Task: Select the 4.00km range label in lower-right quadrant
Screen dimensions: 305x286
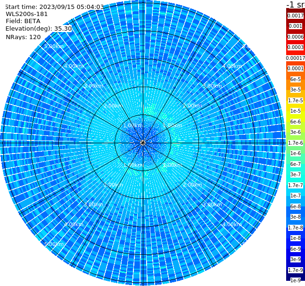Action: [232, 224]
